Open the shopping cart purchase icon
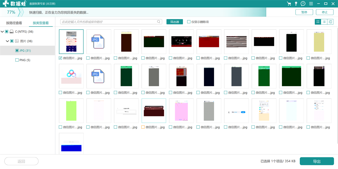 (x=289, y=4)
